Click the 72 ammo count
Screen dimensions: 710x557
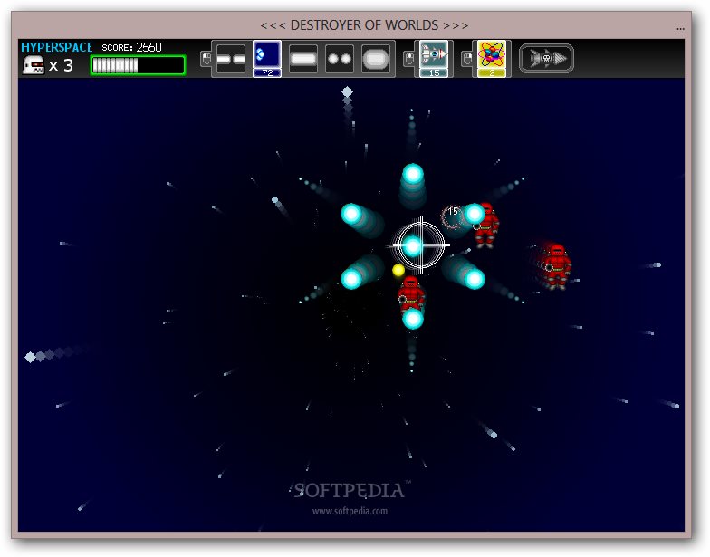tap(267, 72)
